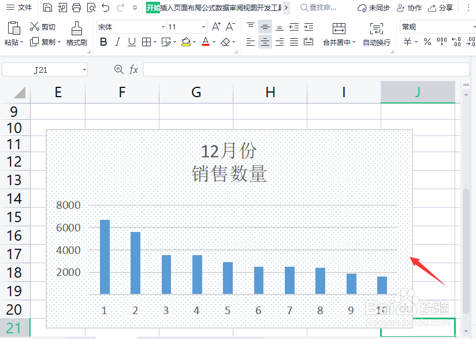
Task: Click the 合并居中 merge button
Action: click(339, 34)
